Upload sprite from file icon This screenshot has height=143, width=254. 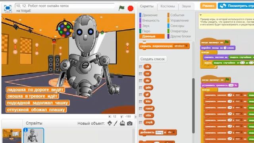tap(122, 124)
